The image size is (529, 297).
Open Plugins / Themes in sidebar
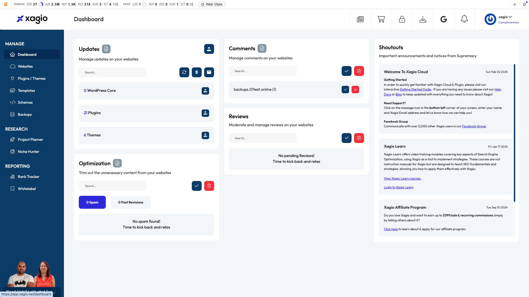32,78
